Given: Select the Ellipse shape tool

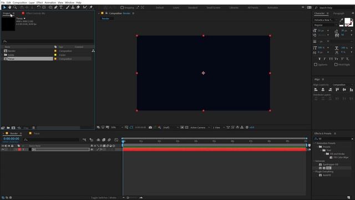Looking at the screenshot, I should point(50,7).
